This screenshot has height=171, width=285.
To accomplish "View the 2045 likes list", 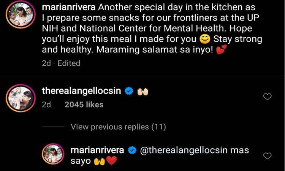I will pyautogui.click(x=84, y=104).
